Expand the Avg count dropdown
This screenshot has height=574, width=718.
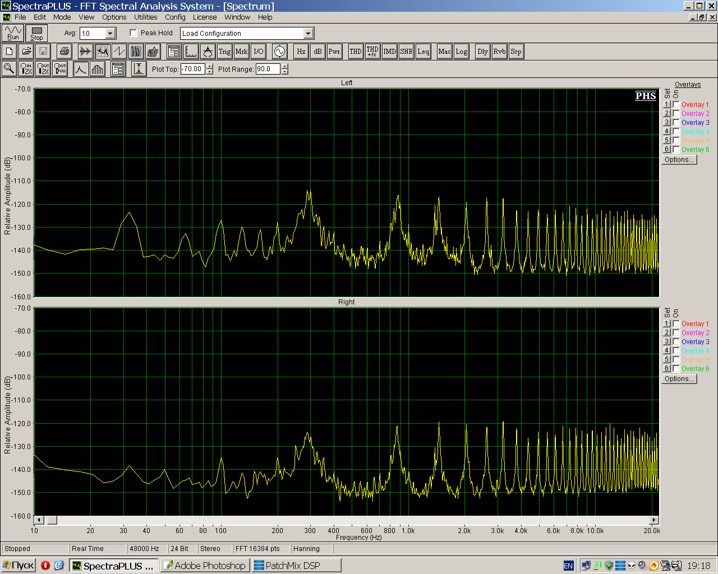point(111,34)
